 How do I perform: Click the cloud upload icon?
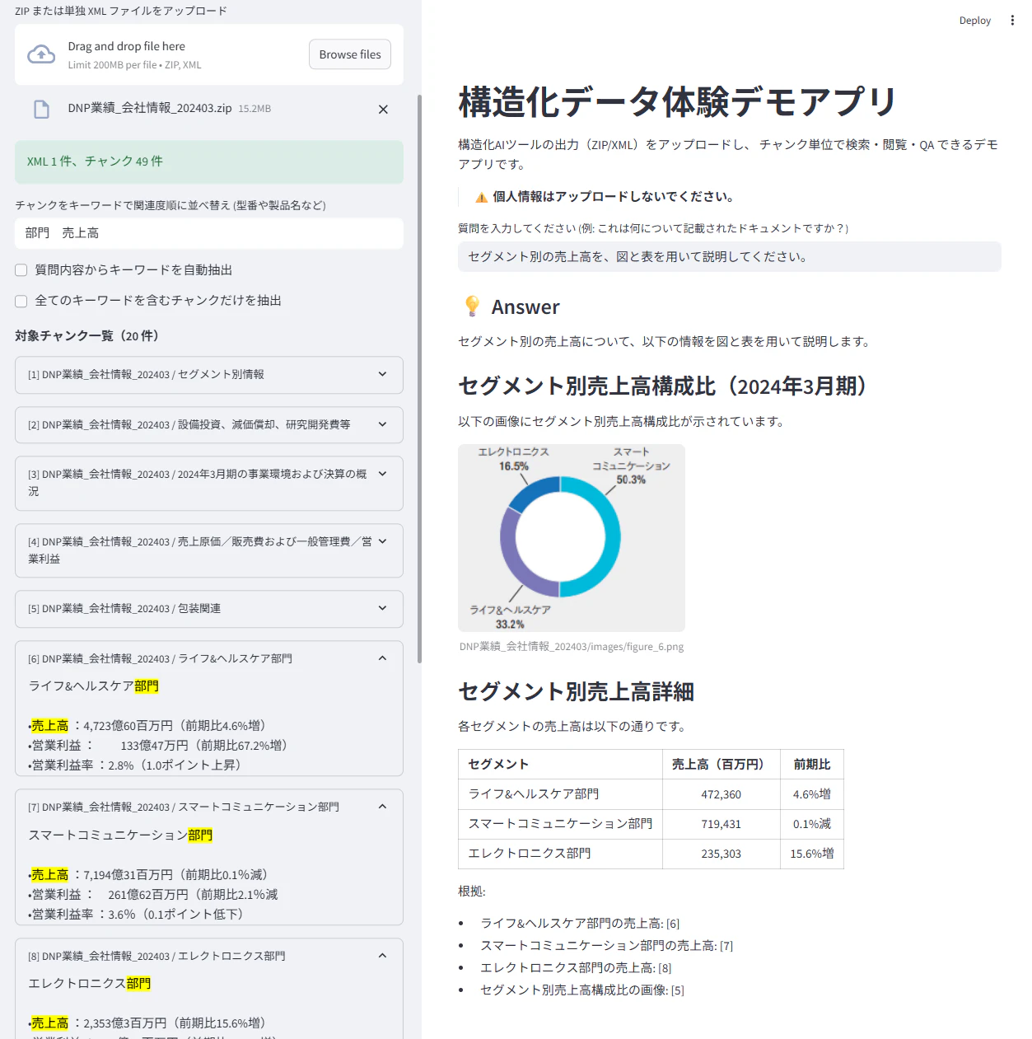click(41, 55)
